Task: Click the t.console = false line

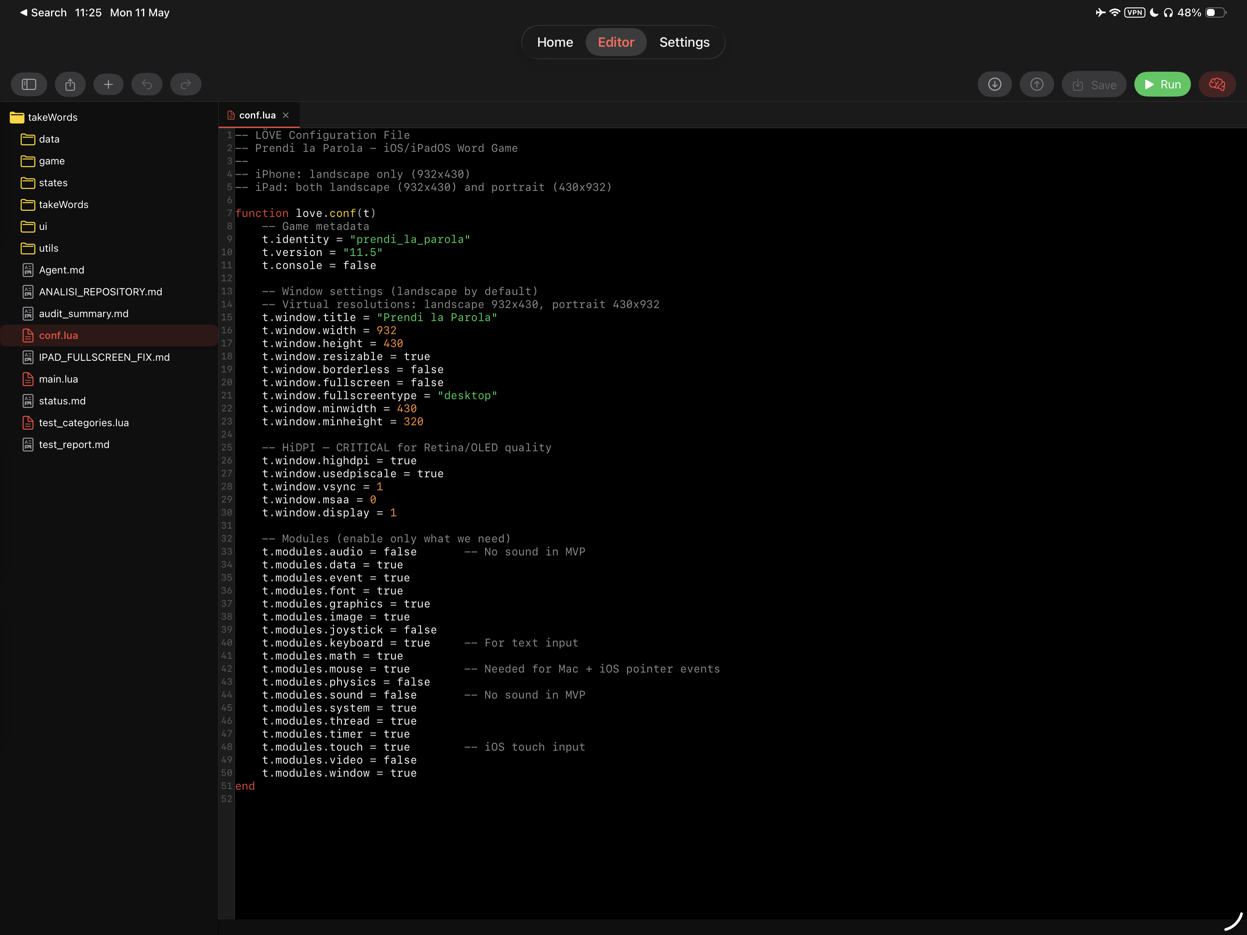Action: pyautogui.click(x=319, y=265)
